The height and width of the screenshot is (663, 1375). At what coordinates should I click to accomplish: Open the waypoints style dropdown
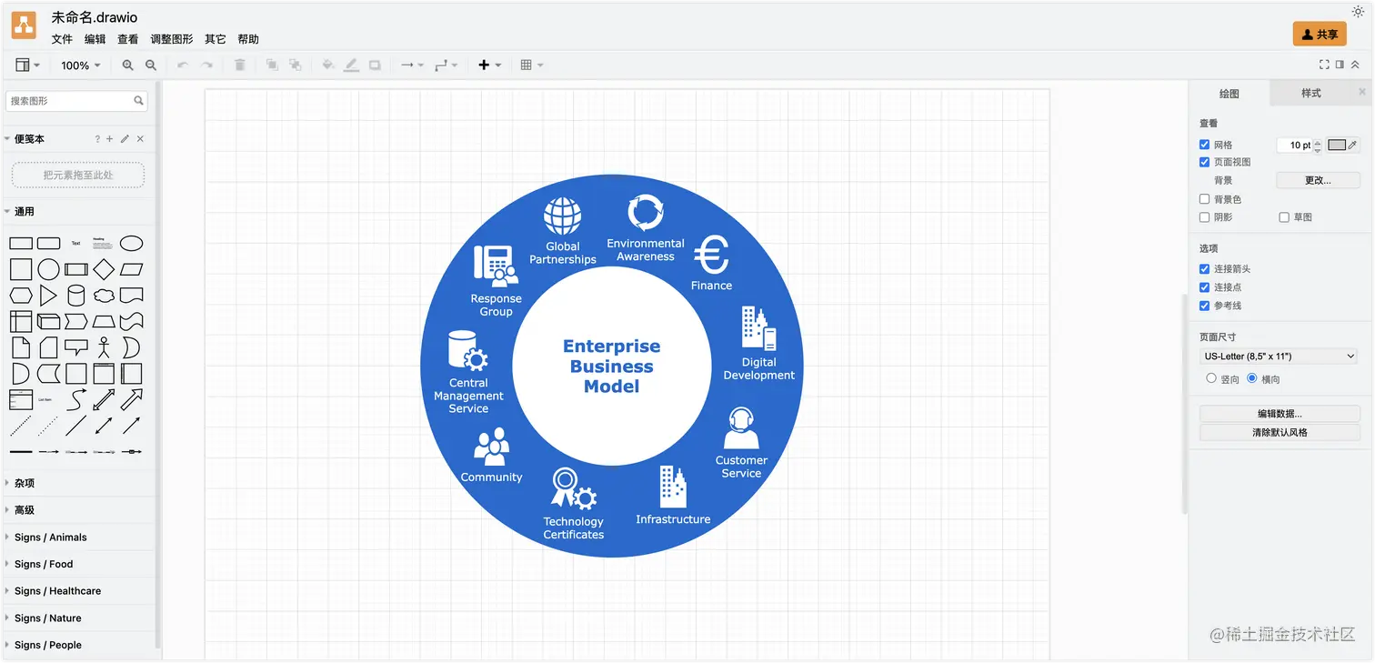tap(446, 65)
